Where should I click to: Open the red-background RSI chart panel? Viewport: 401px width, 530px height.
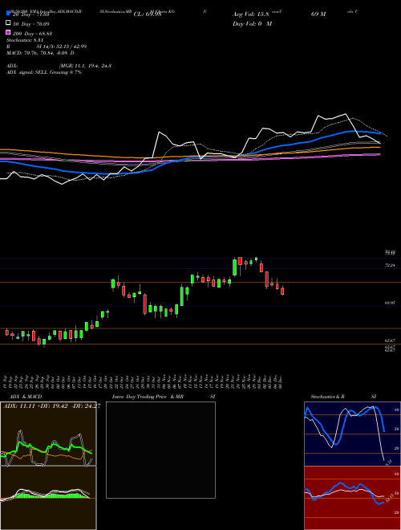pyautogui.click(x=352, y=498)
